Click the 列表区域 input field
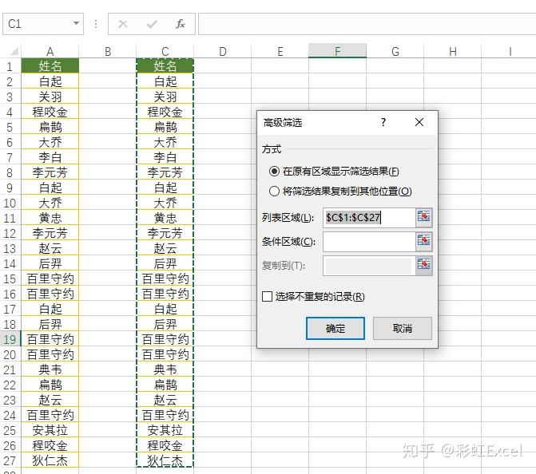Screen dimensions: 536x474 click(x=369, y=218)
